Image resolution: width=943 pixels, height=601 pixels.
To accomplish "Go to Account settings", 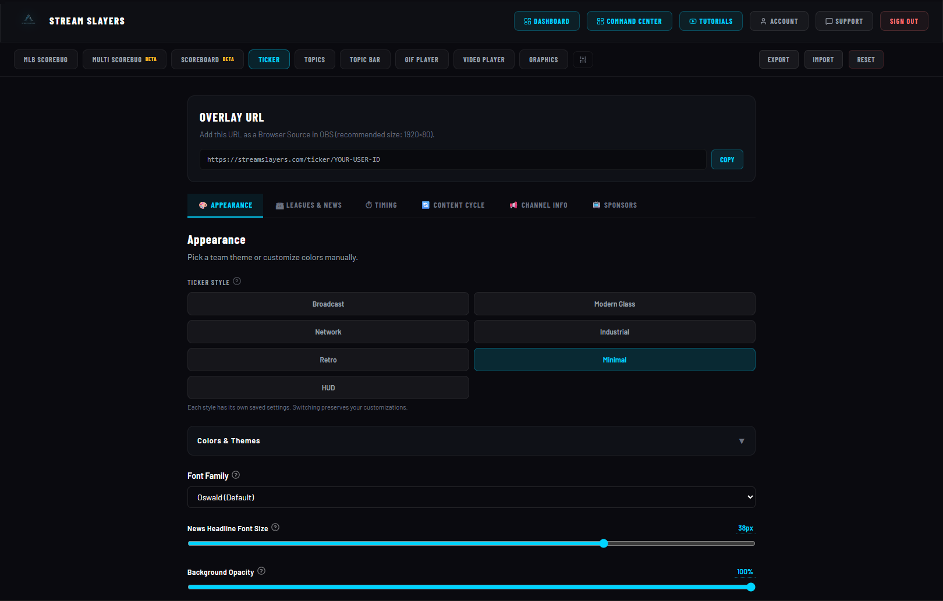I will tap(779, 21).
